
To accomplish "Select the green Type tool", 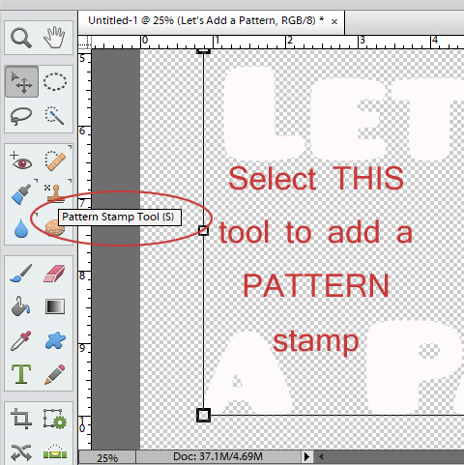I will pyautogui.click(x=21, y=374).
